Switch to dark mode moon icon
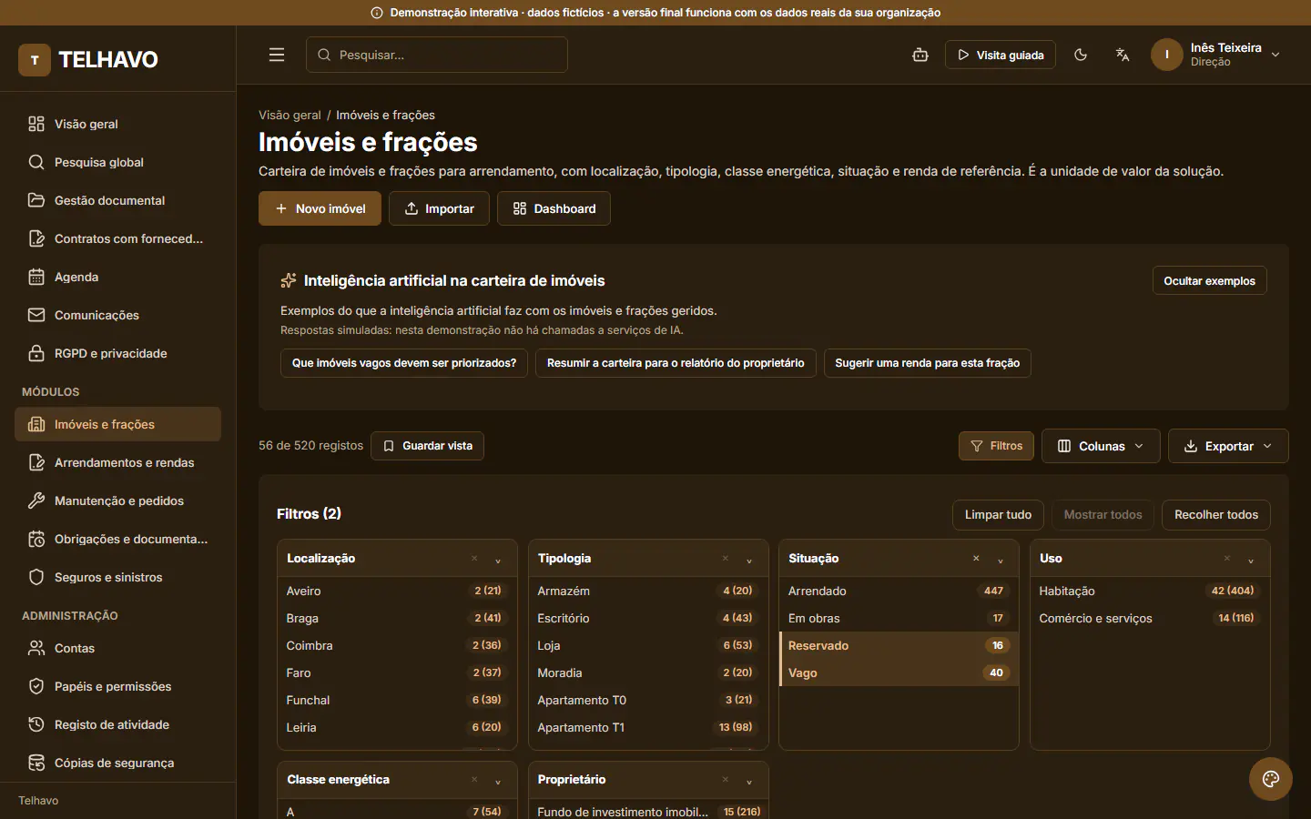The image size is (1311, 819). (1081, 55)
